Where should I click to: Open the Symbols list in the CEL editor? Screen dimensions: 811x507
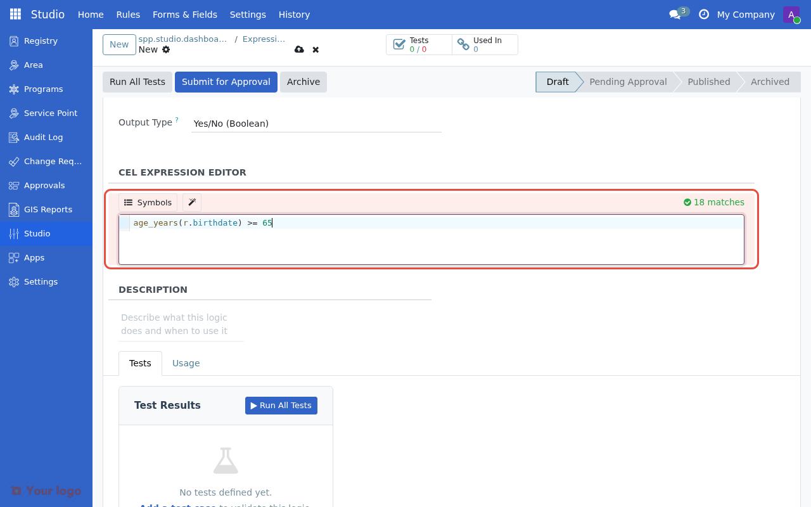click(x=147, y=202)
